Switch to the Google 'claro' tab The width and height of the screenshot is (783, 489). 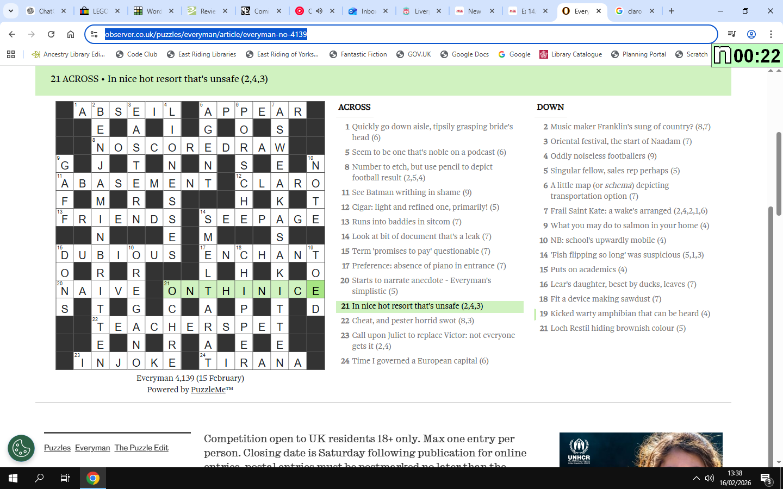click(633, 11)
